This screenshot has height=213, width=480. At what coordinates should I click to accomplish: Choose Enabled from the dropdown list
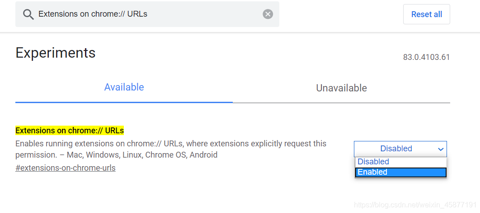pos(400,172)
